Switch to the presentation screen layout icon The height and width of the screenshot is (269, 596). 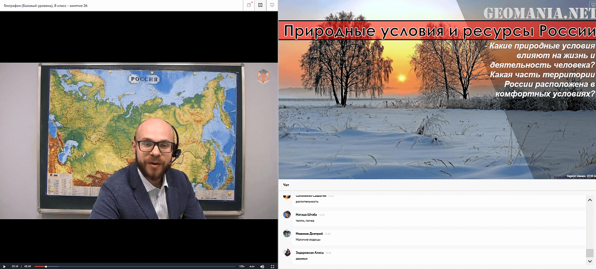point(272,5)
